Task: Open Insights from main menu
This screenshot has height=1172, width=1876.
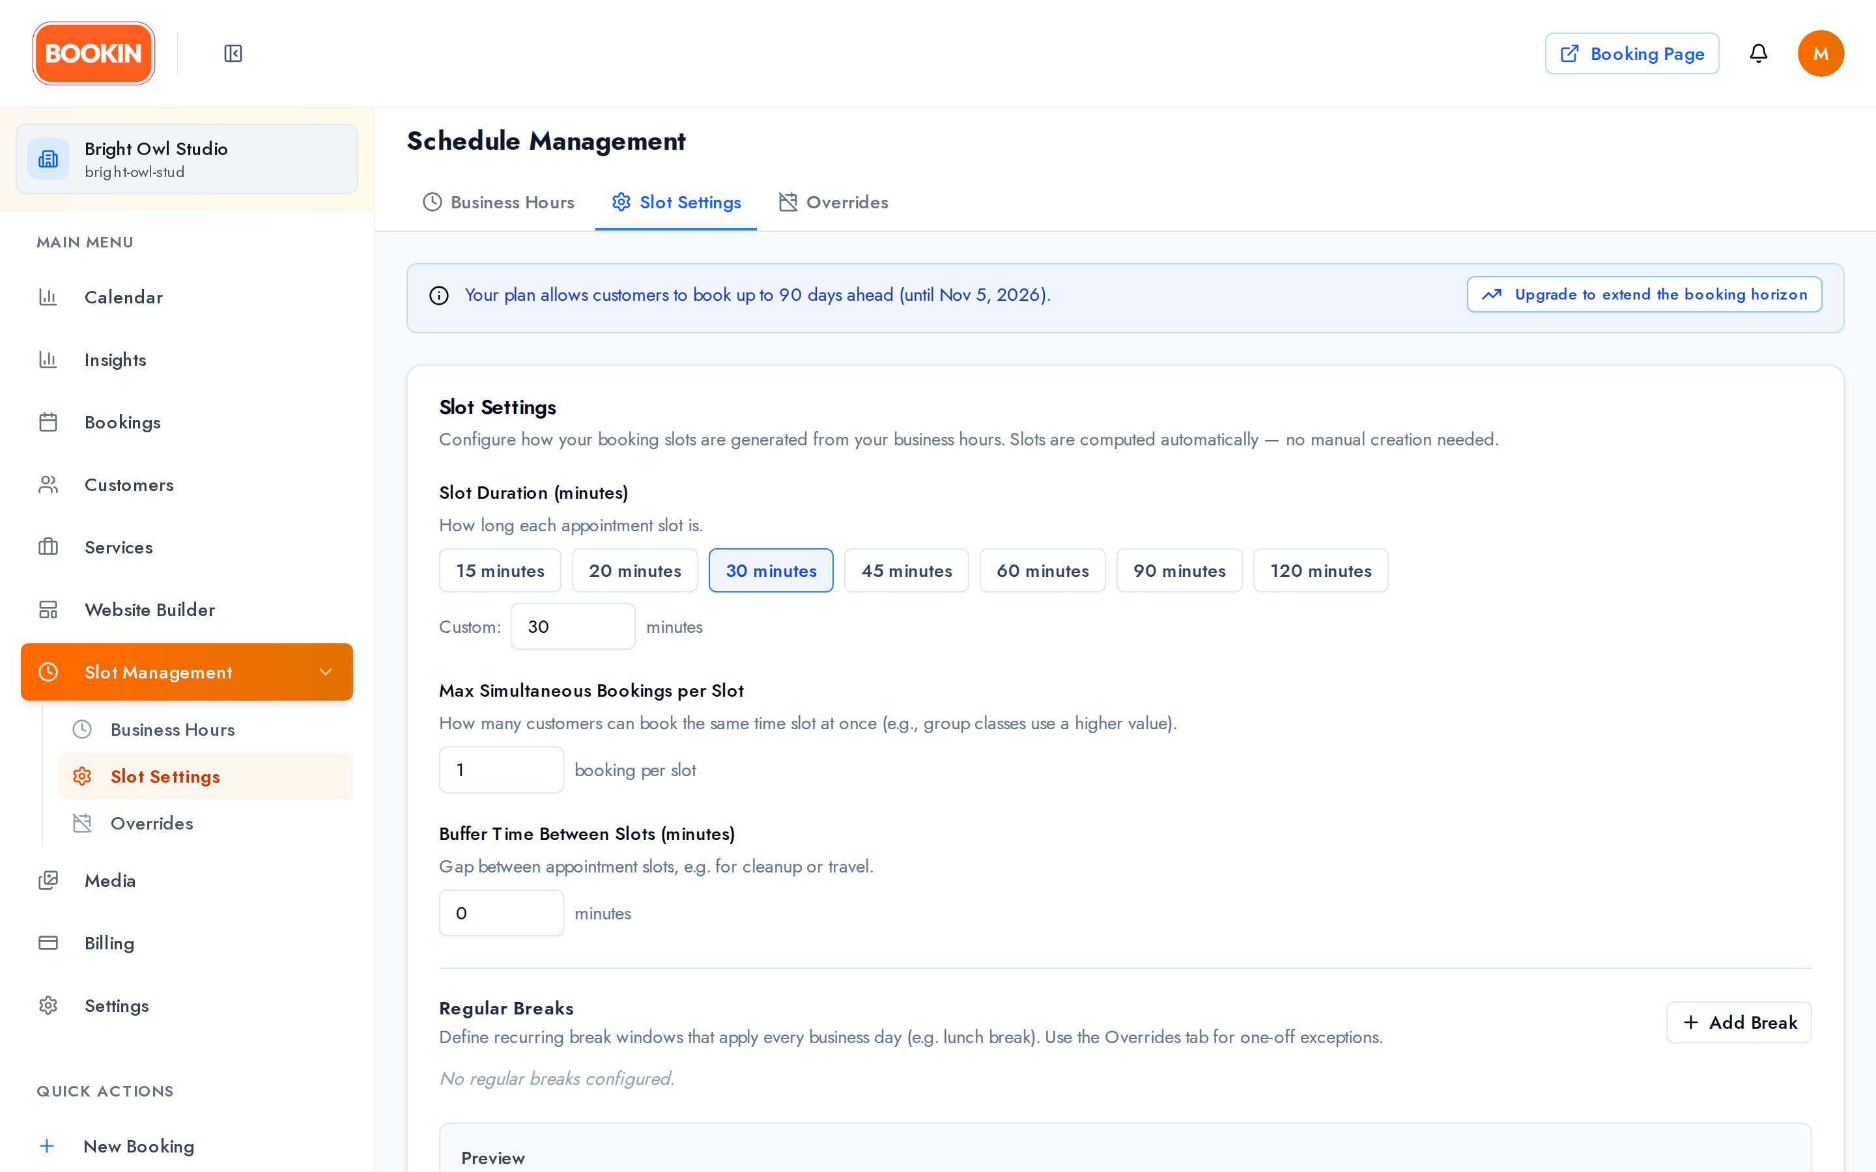Action: click(x=187, y=359)
